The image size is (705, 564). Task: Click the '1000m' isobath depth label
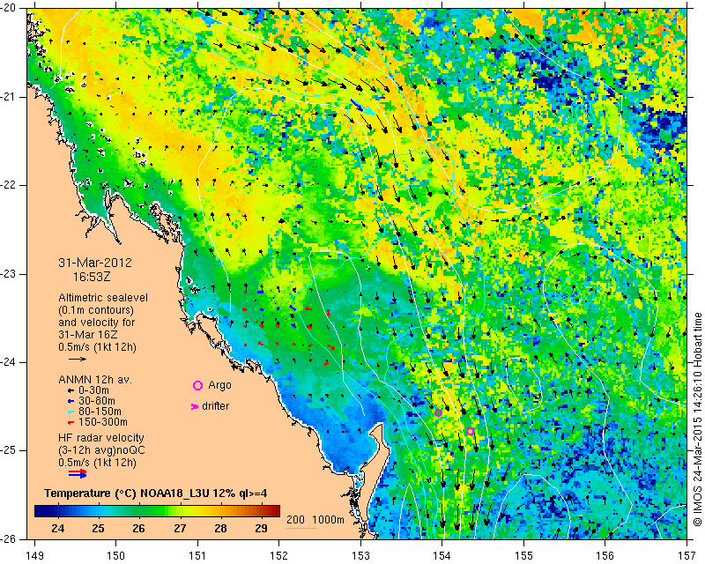328,520
